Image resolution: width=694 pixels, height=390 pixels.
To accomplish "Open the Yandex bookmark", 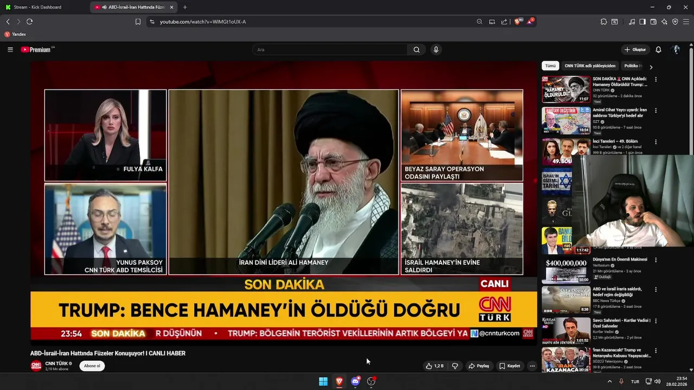I will [15, 34].
